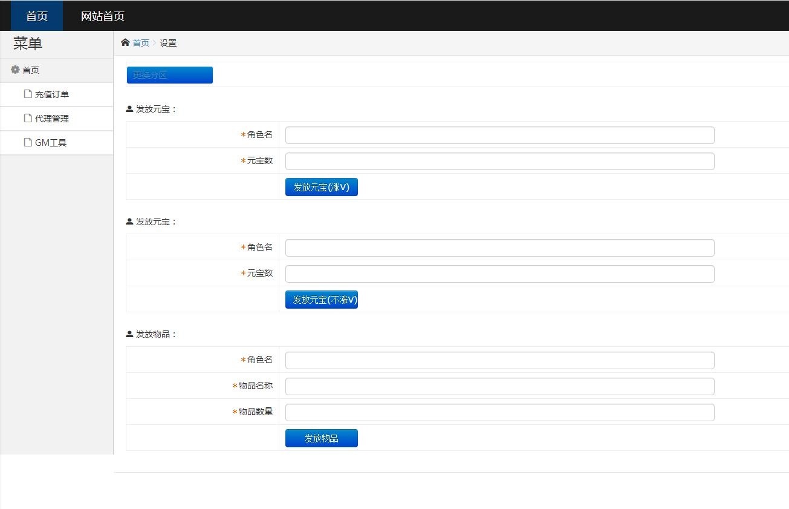Click the 物品数量 input field
This screenshot has width=789, height=509.
click(499, 412)
